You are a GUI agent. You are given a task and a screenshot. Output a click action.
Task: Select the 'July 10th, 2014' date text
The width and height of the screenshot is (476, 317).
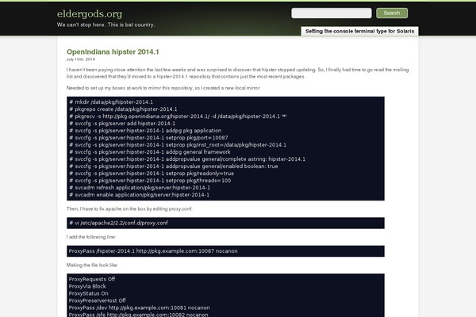80,59
